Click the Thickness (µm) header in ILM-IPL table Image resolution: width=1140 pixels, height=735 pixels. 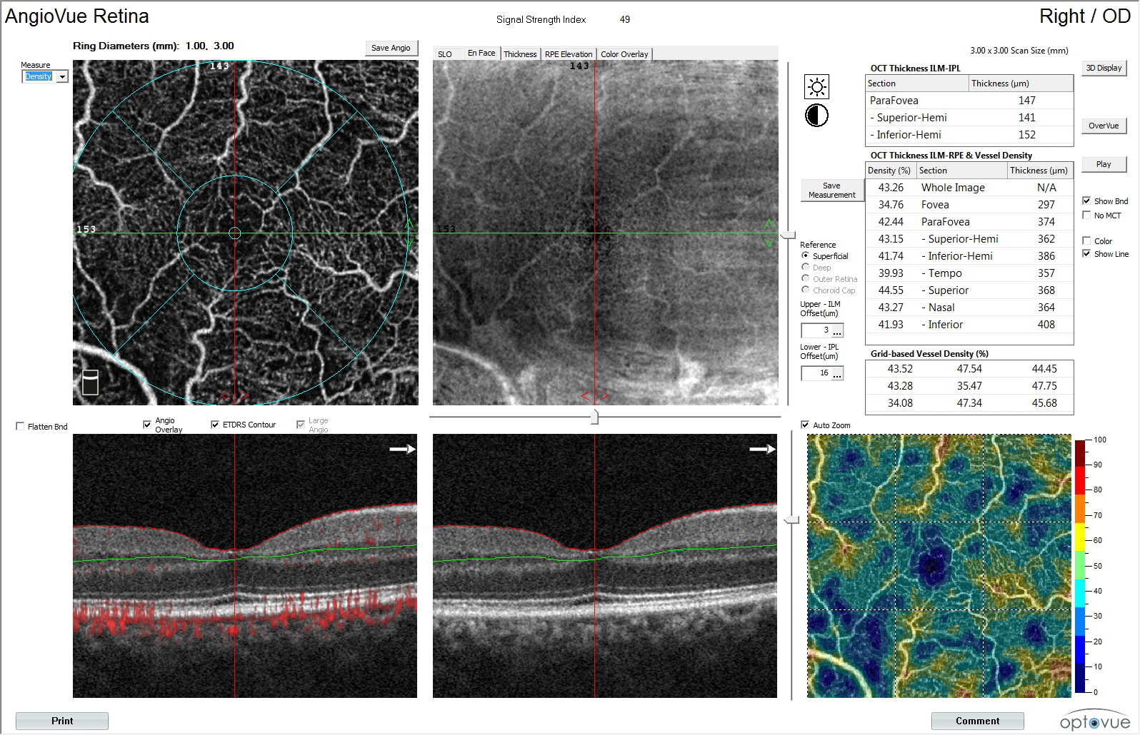coord(1021,83)
